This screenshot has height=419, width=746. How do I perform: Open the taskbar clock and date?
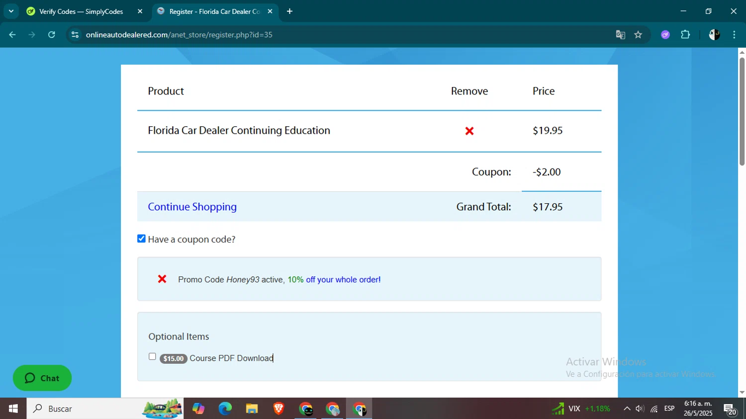pyautogui.click(x=698, y=409)
